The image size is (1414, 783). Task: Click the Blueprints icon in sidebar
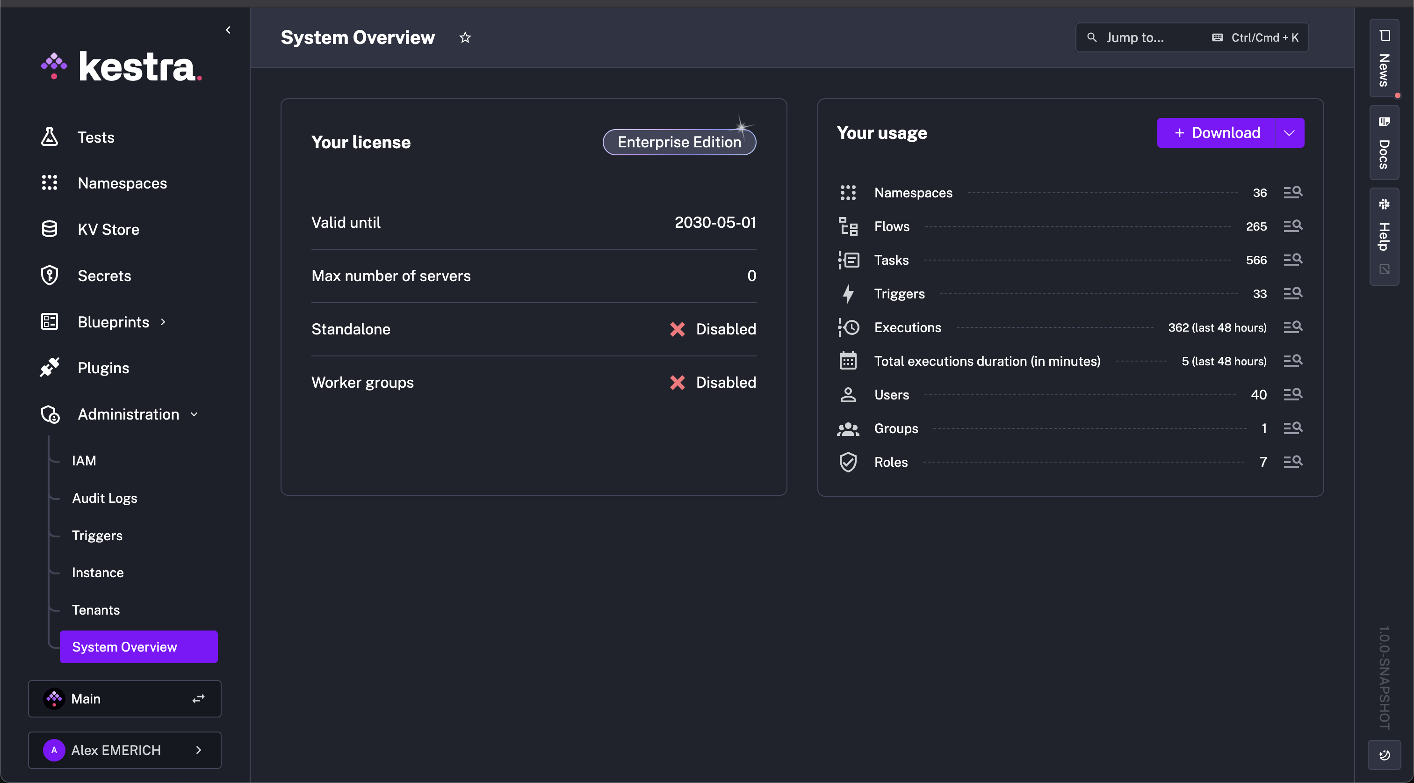coord(50,321)
